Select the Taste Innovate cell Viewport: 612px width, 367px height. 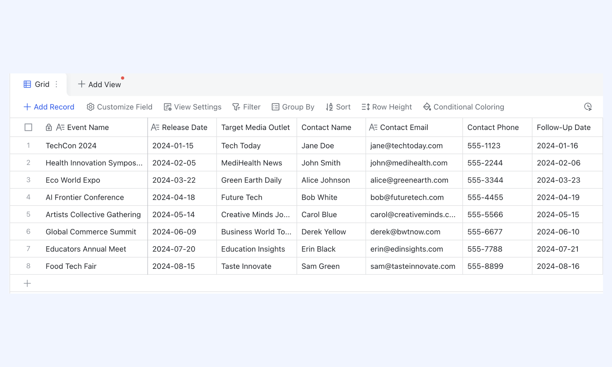[x=257, y=266]
